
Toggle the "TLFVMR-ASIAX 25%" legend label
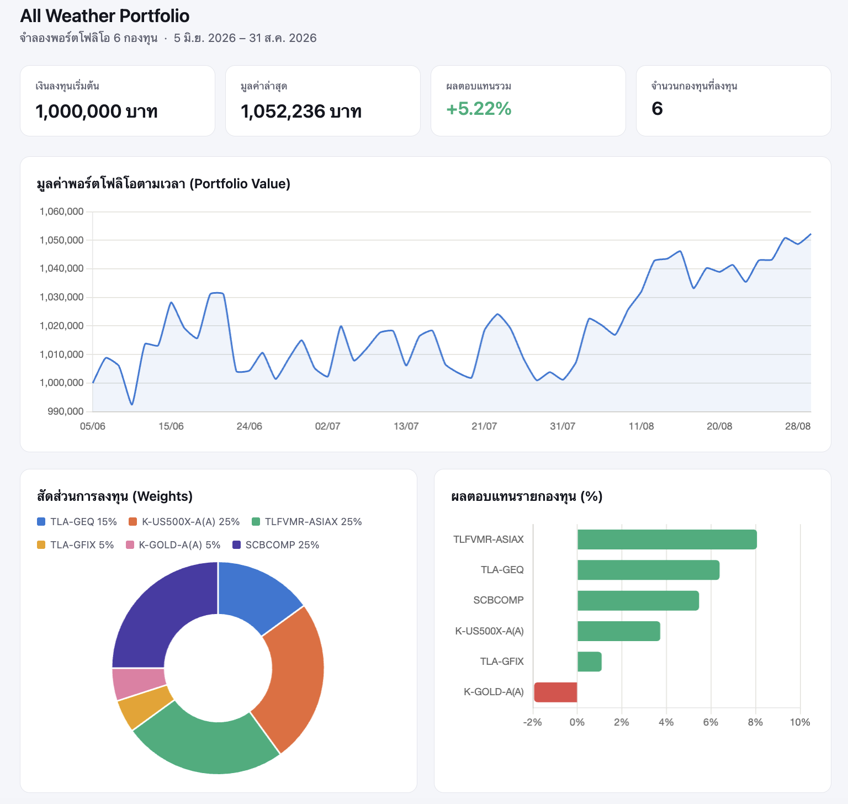coord(314,522)
